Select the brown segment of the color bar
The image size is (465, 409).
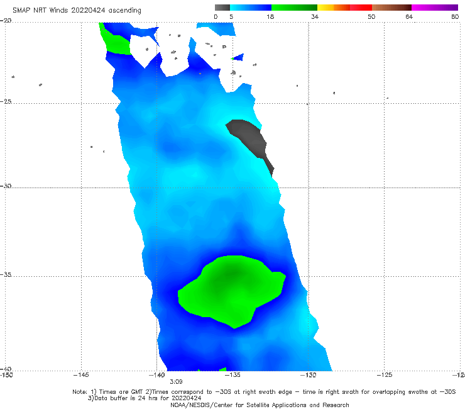[x=391, y=8]
